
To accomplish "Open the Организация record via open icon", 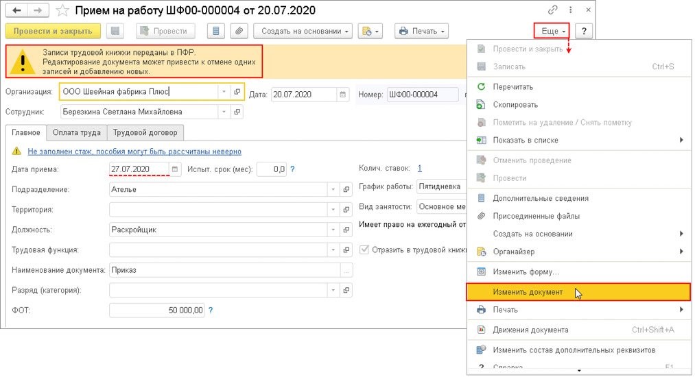I will pyautogui.click(x=237, y=91).
